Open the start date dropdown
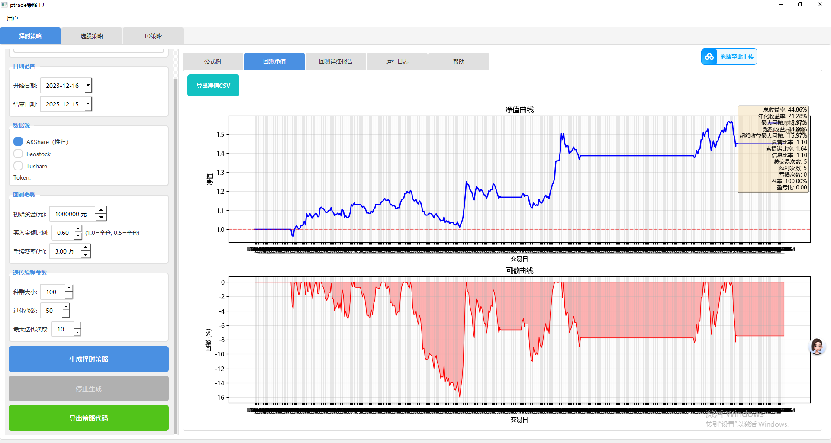The image size is (831, 443). pyautogui.click(x=88, y=86)
